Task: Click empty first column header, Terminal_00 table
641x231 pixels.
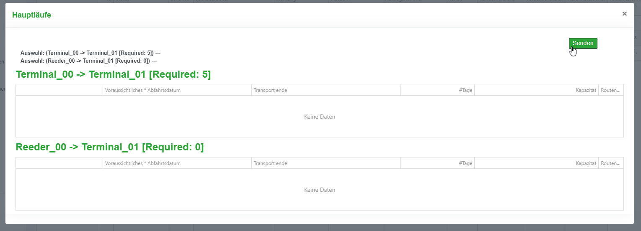Action: tap(59, 90)
